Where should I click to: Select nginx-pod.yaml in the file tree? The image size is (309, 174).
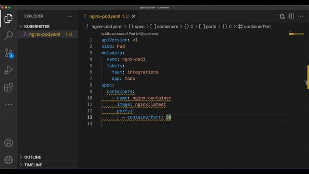[x=48, y=34]
